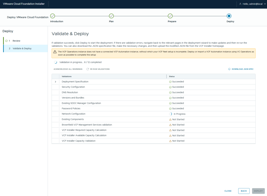Viewport: 267px width, 196px height.
Task: Click Succeeded icon for Password Policies
Action: click(x=170, y=109)
